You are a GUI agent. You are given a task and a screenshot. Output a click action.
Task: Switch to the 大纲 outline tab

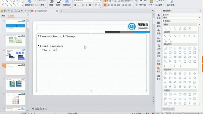pos(3,16)
